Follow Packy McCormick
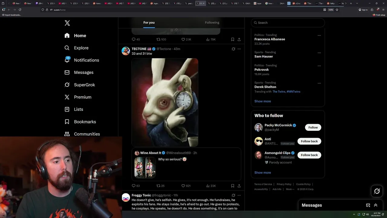 313,127
